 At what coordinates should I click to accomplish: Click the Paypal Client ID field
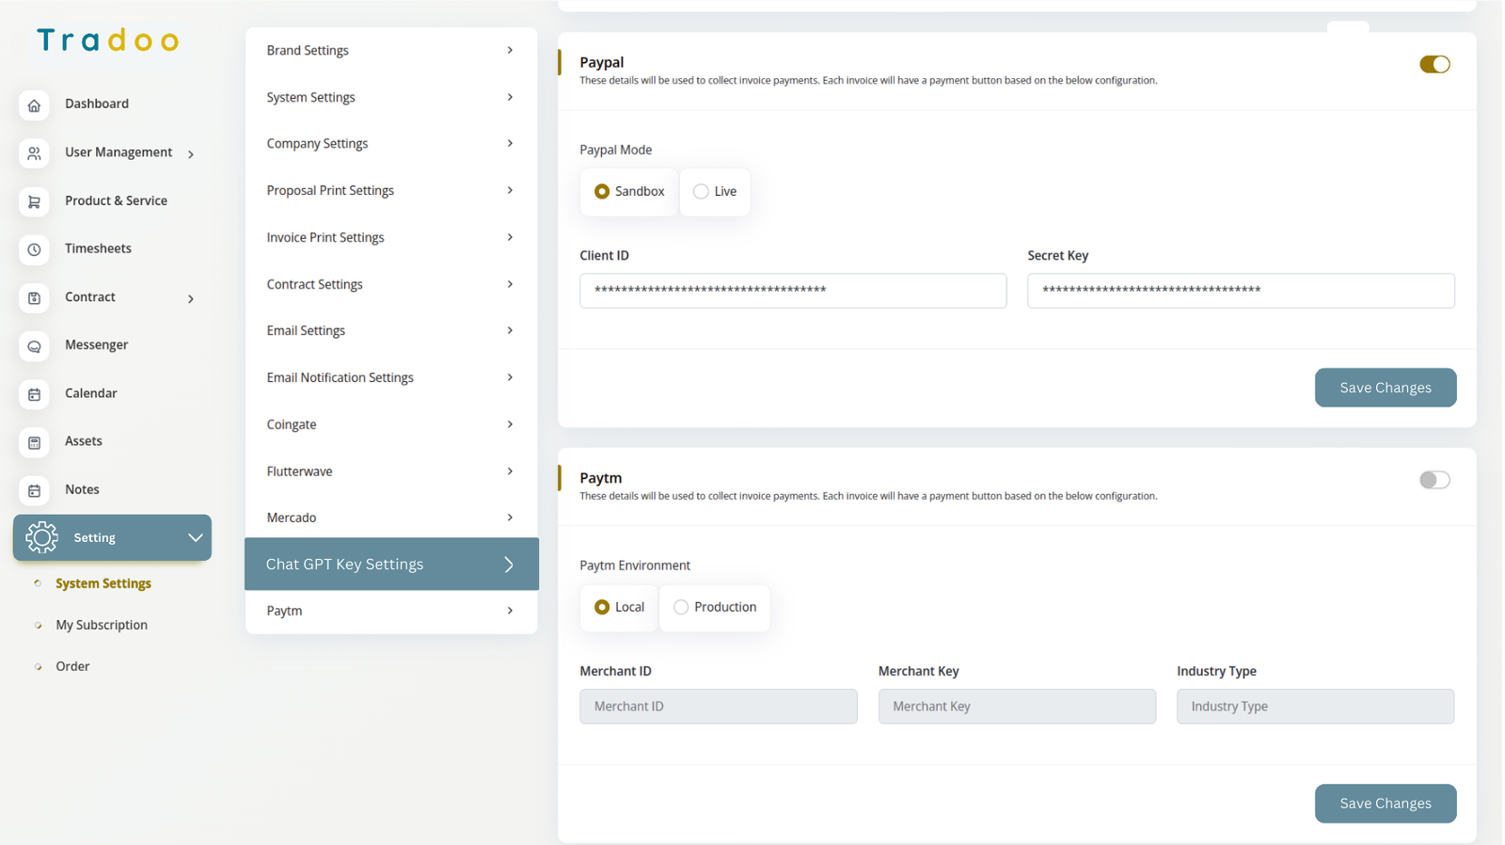(792, 291)
